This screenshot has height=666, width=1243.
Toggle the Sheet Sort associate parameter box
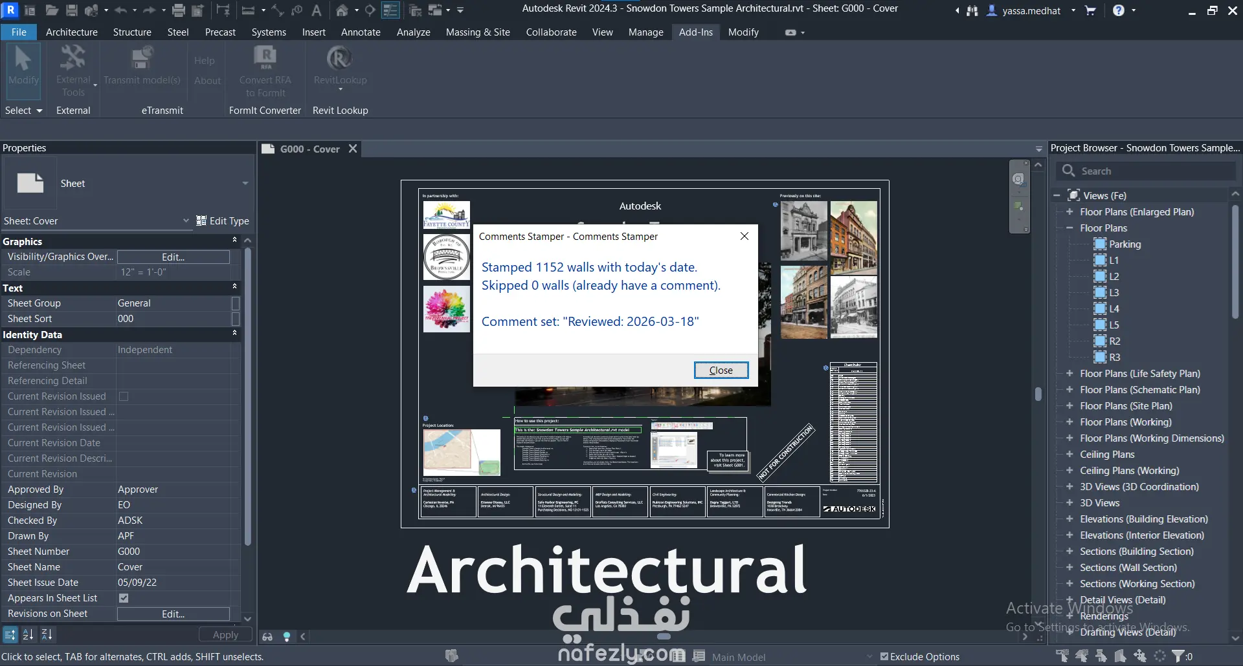tap(236, 319)
